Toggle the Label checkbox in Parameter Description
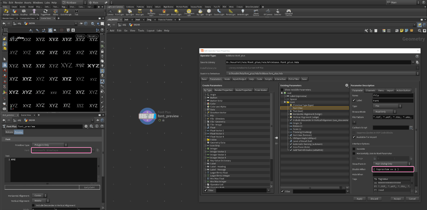The image size is (427, 210). pyautogui.click(x=354, y=100)
